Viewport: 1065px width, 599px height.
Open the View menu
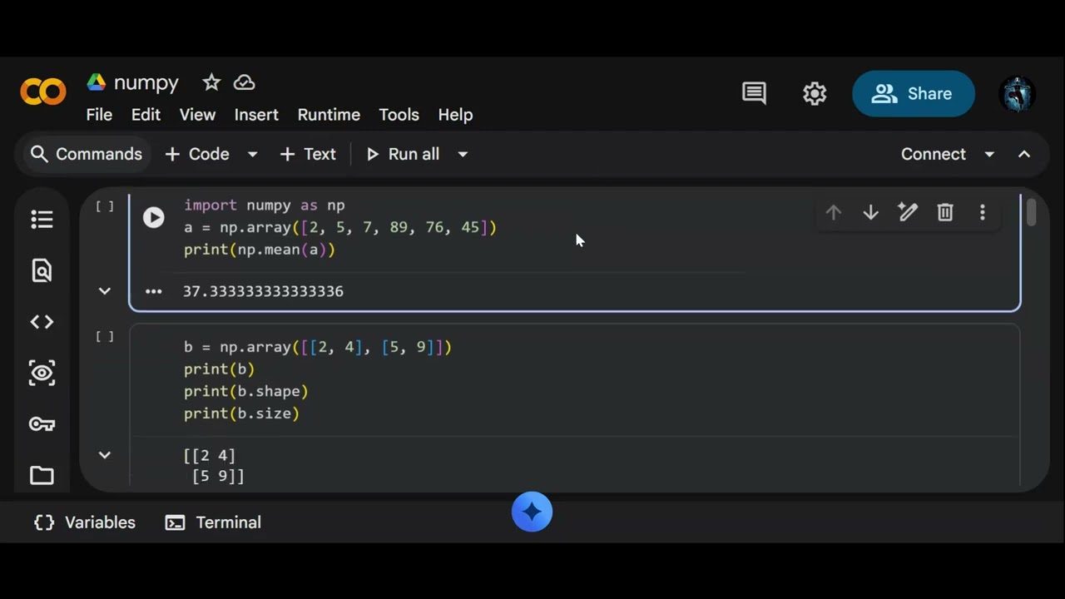(x=197, y=115)
